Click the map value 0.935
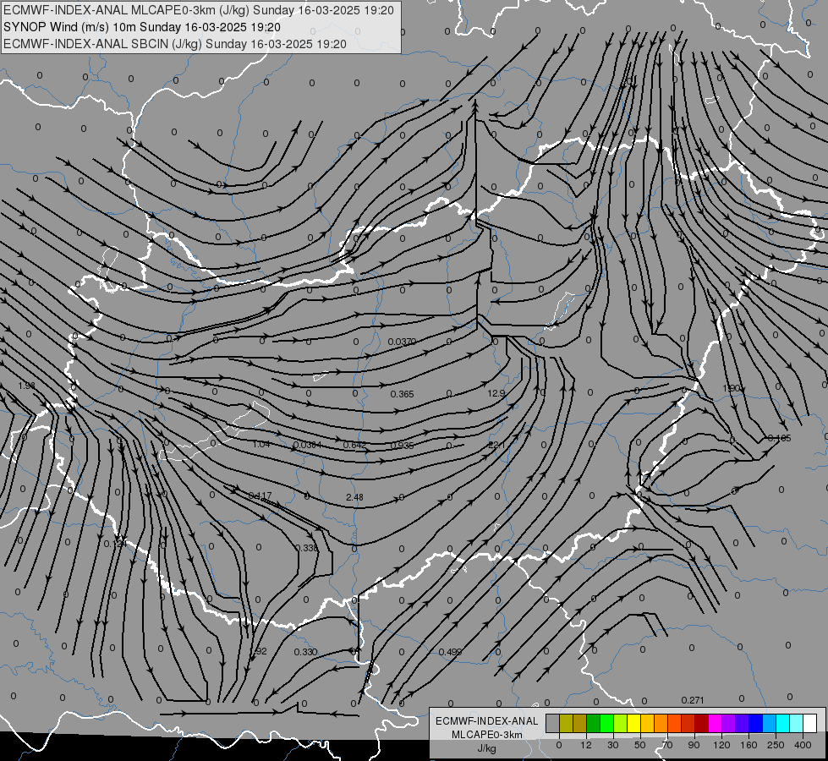This screenshot has height=761, width=828. tap(402, 446)
